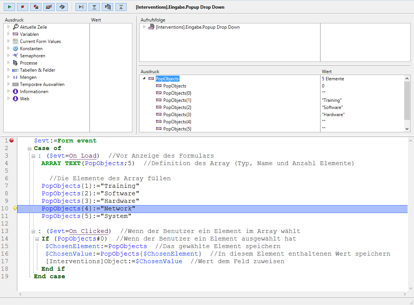Screen dimensions: 414x305
Task: Click line 11 with PopObjects{5} assignment
Action: pyautogui.click(x=86, y=216)
